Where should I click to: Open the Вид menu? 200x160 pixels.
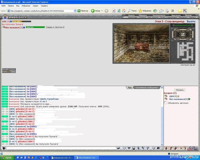click(18, 6)
